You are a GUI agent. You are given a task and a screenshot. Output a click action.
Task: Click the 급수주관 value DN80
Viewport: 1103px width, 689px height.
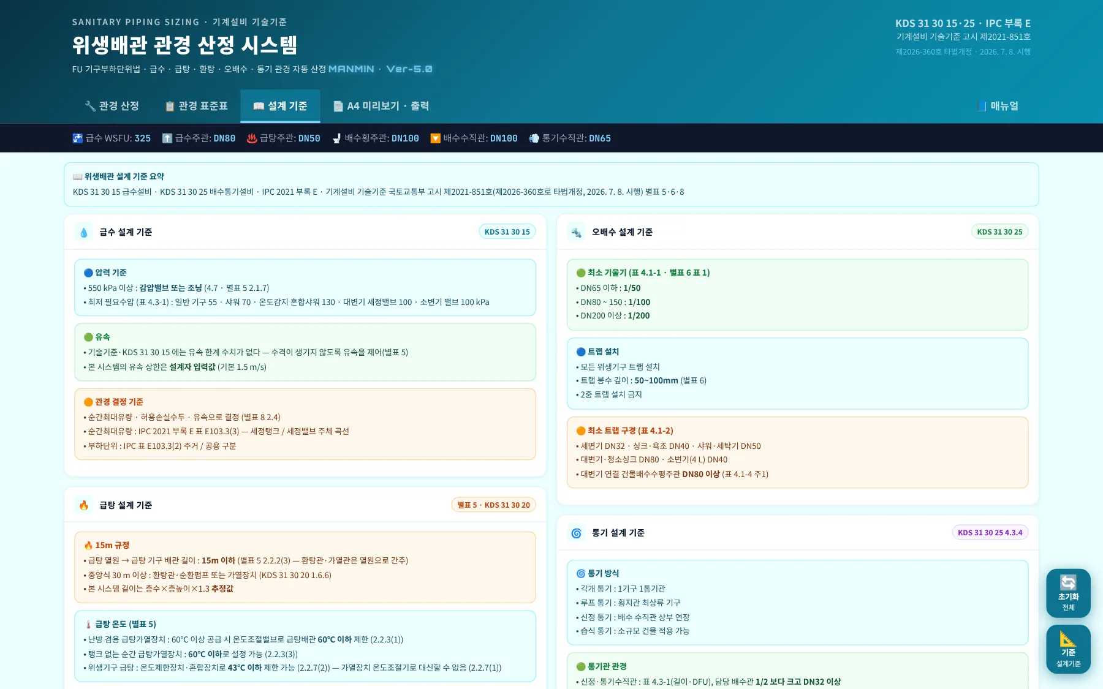tap(224, 138)
